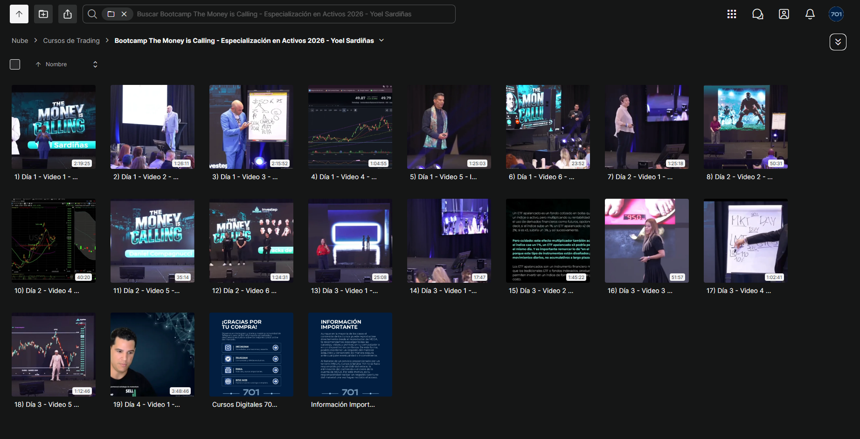Open video 19) Día 4 - Video 1 thumbnail

(153, 355)
